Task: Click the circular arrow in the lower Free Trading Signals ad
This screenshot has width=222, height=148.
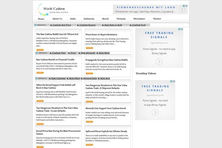Action: (155, 112)
